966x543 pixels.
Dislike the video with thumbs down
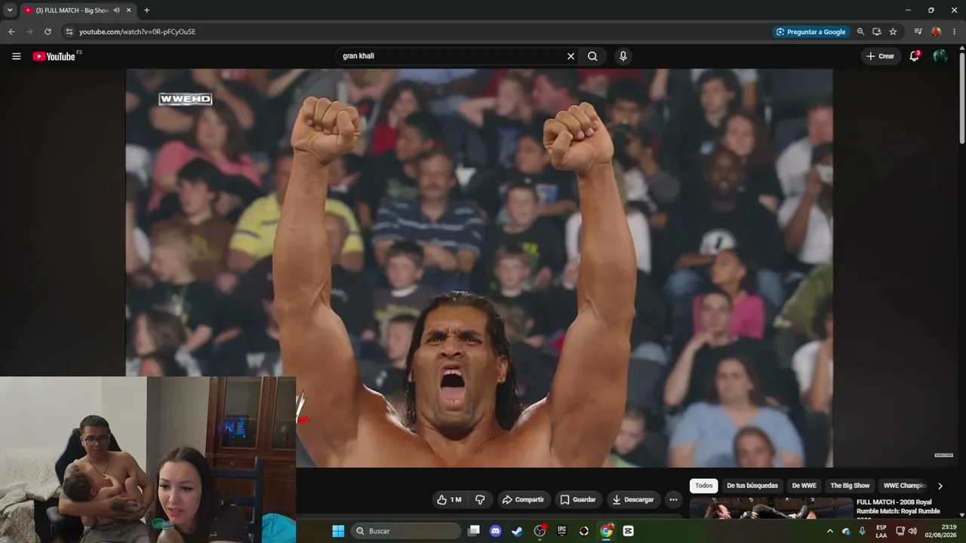coord(480,499)
